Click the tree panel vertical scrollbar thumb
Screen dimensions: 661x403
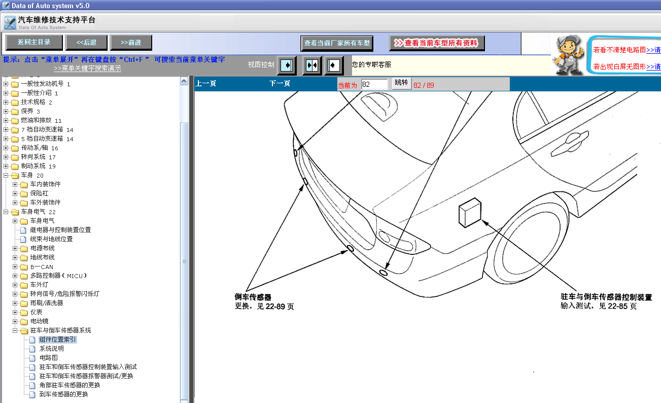tap(184, 261)
